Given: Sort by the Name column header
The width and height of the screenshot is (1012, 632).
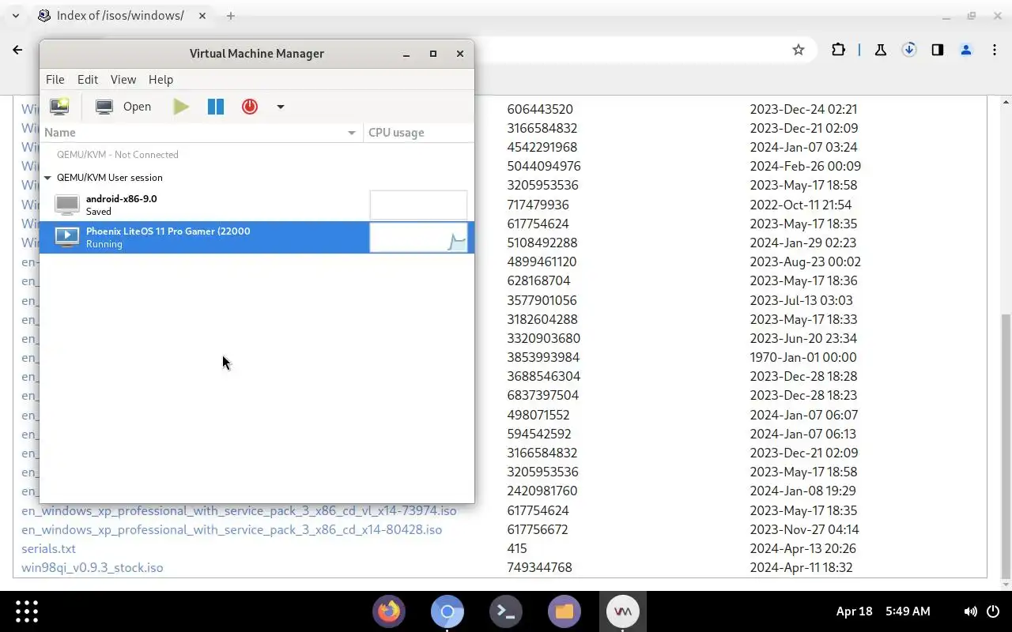Looking at the screenshot, I should tap(201, 133).
